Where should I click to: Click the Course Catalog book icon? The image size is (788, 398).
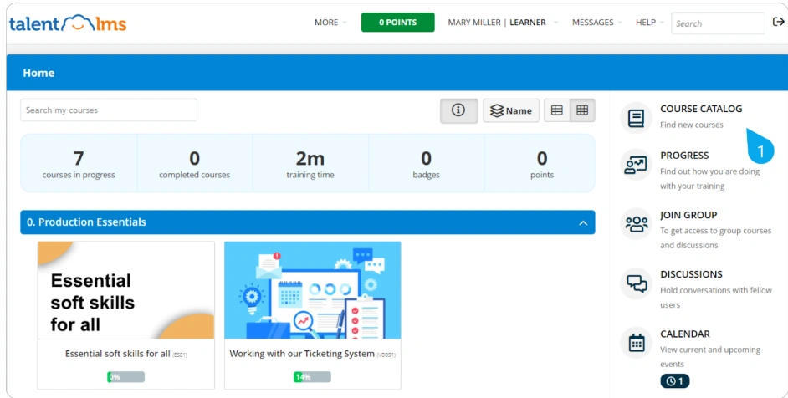636,118
